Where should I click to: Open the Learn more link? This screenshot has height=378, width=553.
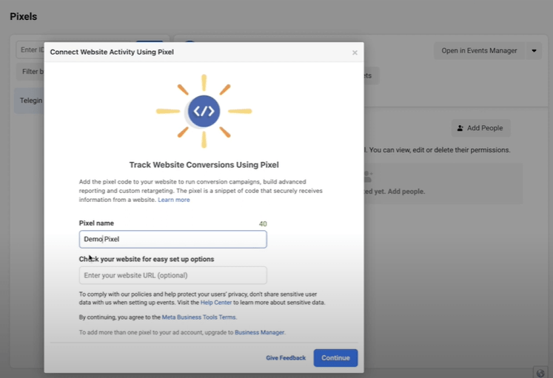click(x=174, y=200)
